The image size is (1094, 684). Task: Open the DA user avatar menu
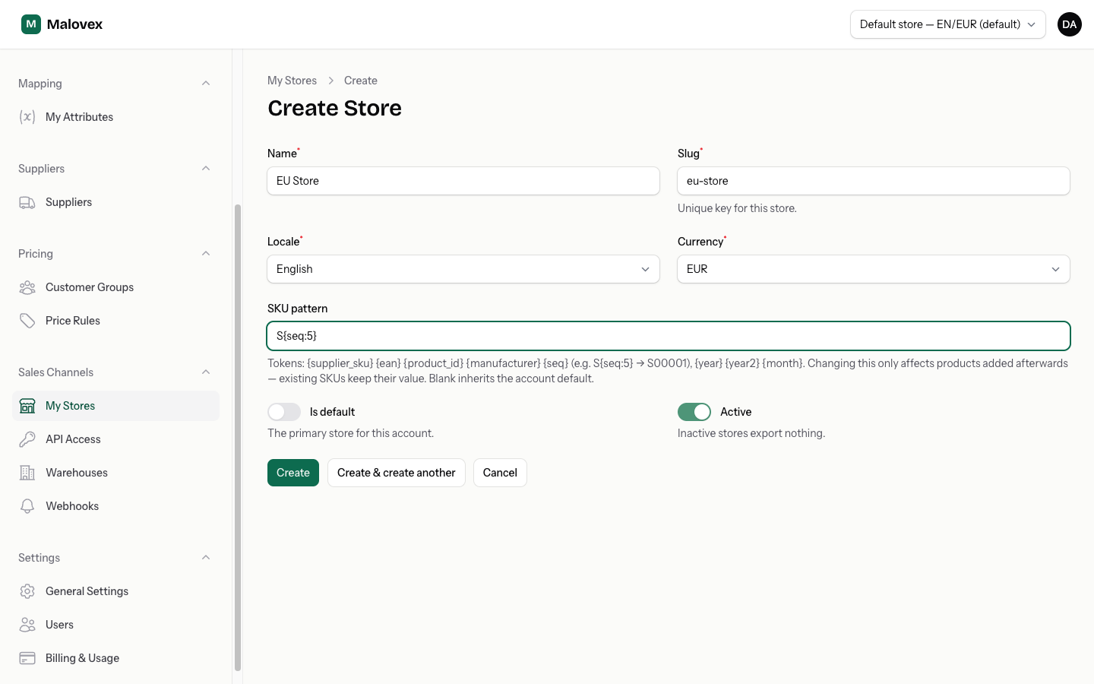pos(1069,24)
